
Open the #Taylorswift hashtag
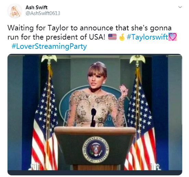(x=147, y=37)
